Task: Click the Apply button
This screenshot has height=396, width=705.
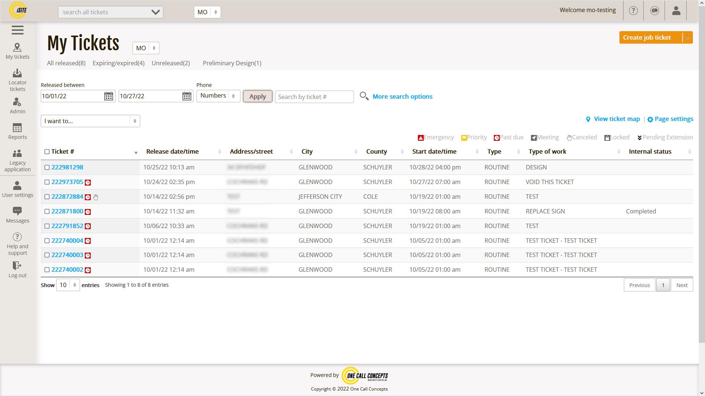Action: [x=257, y=96]
